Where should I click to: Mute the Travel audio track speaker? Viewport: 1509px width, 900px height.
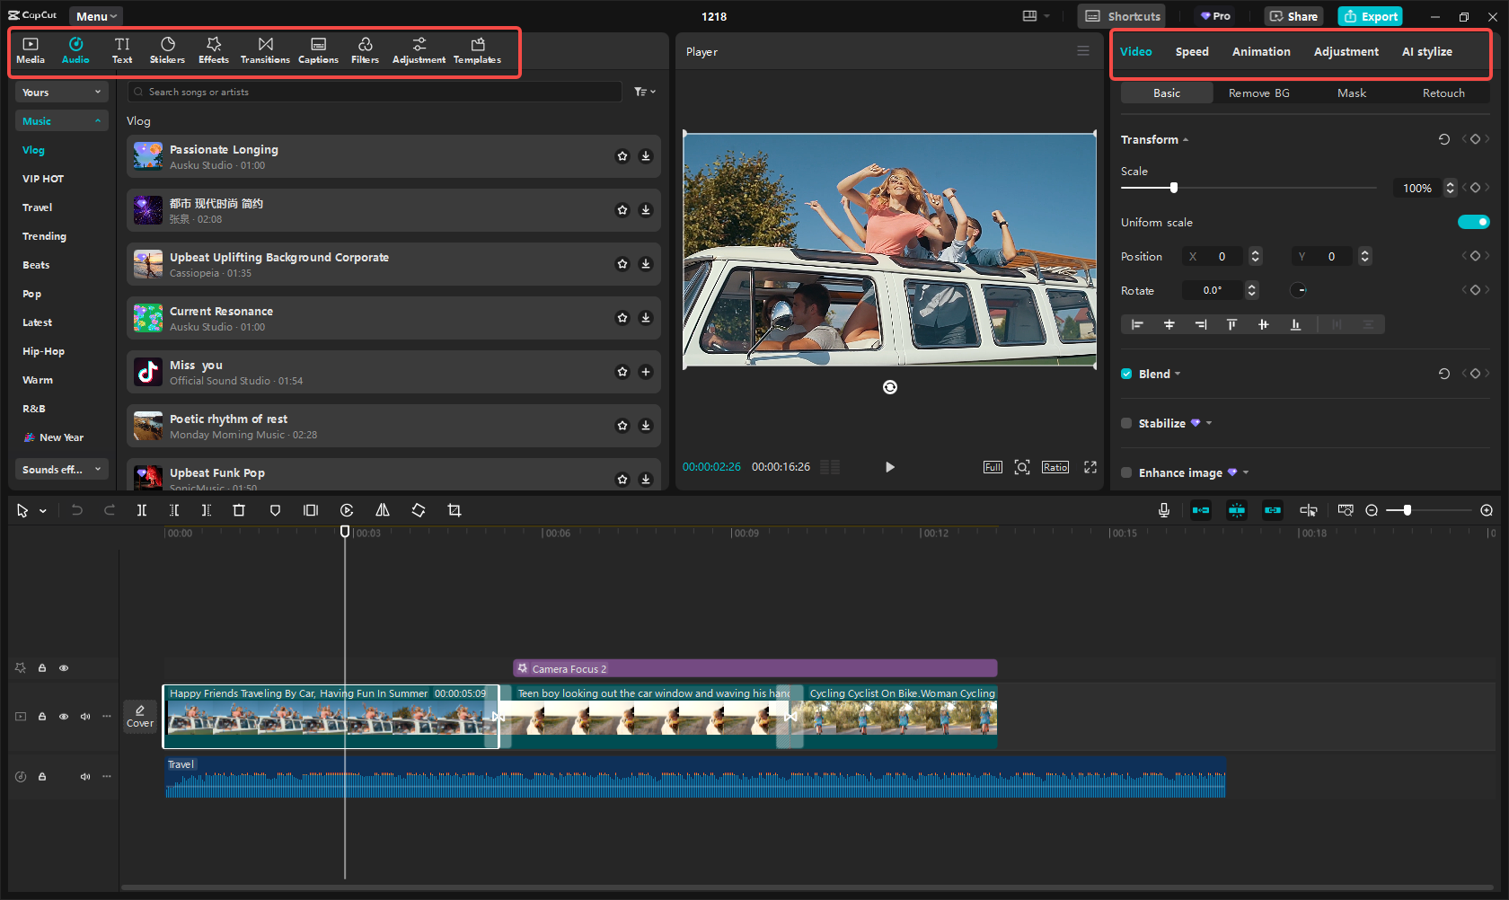tap(85, 777)
